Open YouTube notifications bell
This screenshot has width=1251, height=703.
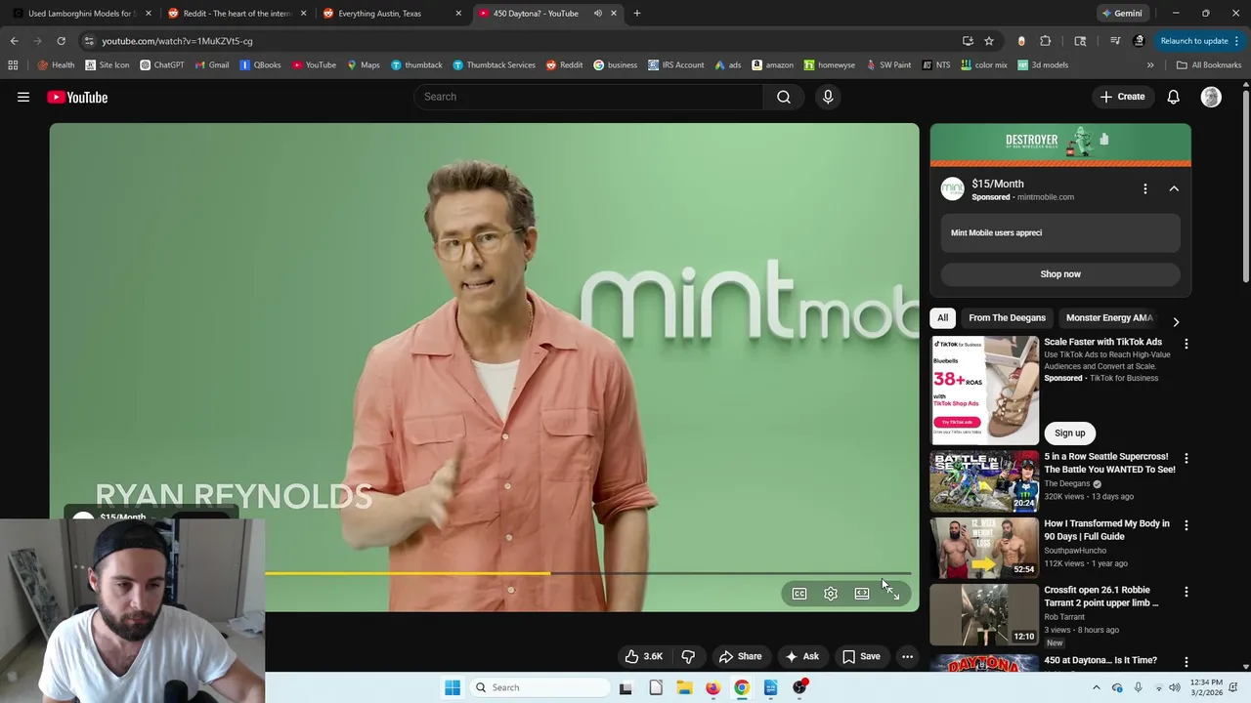pos(1173,97)
